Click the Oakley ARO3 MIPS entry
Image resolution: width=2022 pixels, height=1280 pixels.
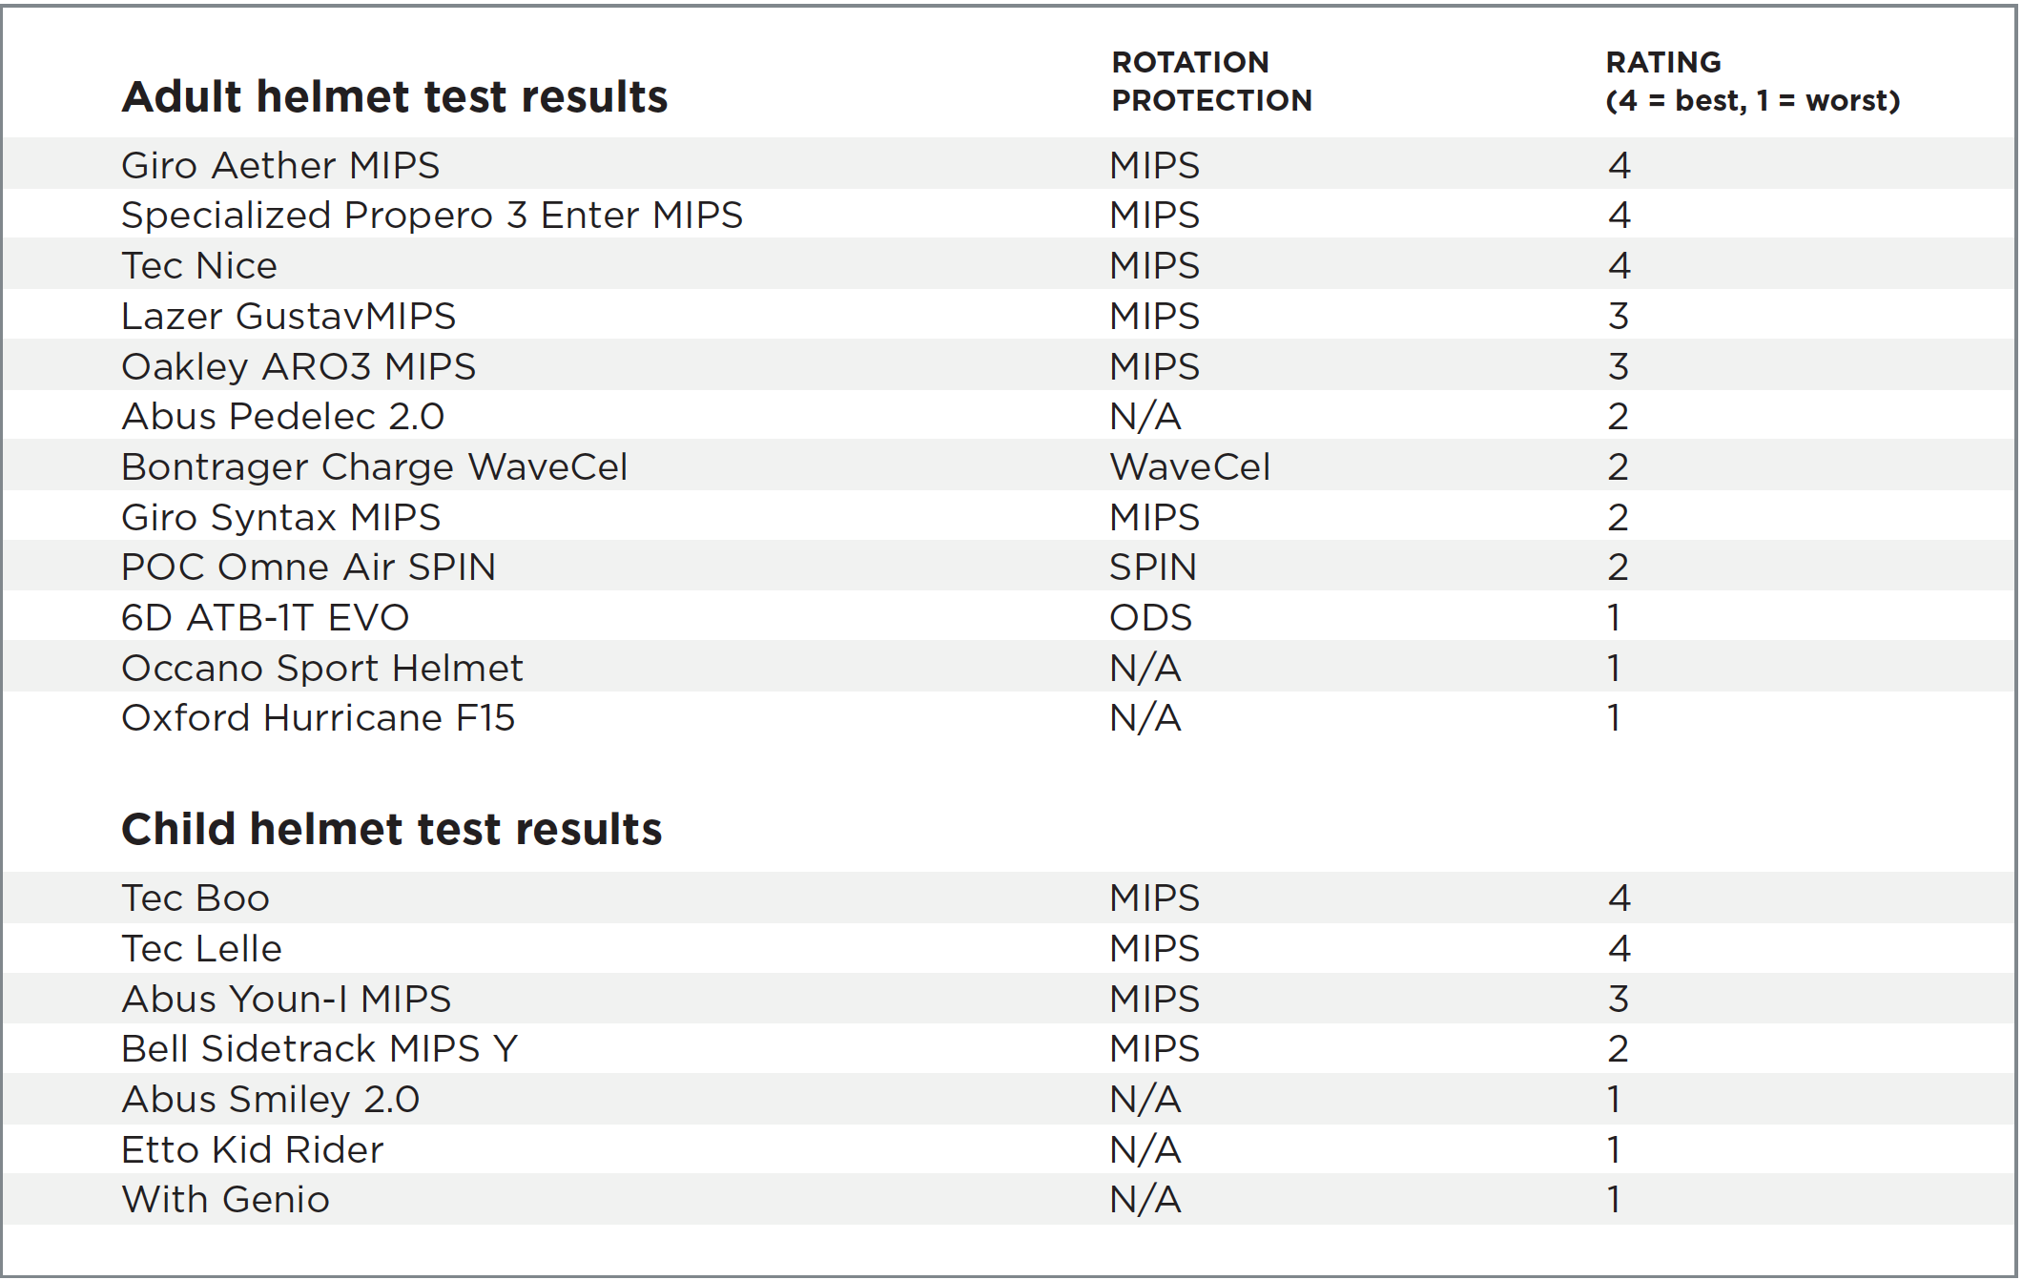tap(299, 366)
